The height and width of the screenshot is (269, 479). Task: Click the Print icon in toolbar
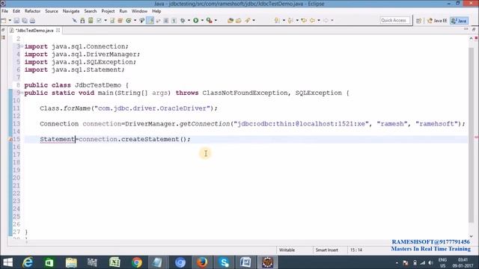(x=32, y=20)
